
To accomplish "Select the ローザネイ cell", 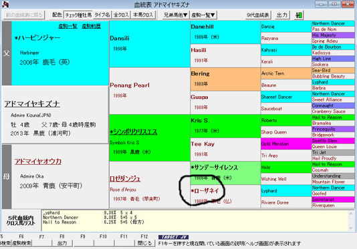I will [x=225, y=196].
